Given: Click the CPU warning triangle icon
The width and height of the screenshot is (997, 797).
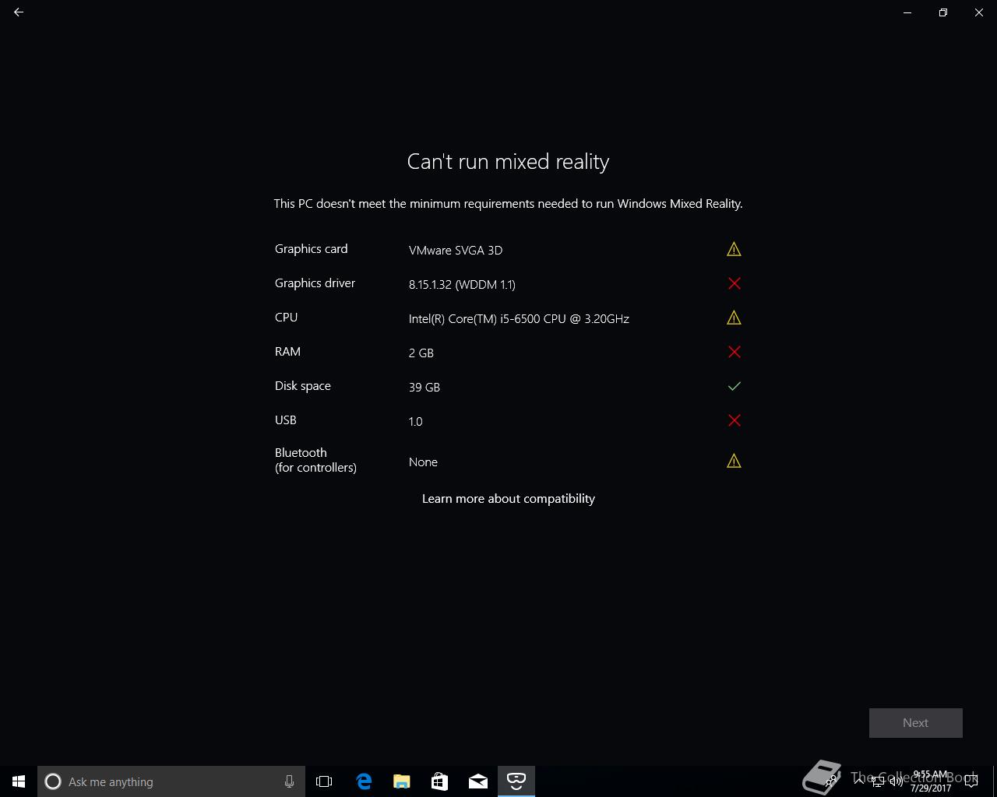Looking at the screenshot, I should pos(734,318).
